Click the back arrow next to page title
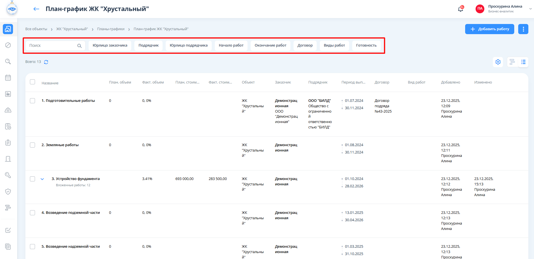This screenshot has width=534, height=259. pos(36,9)
